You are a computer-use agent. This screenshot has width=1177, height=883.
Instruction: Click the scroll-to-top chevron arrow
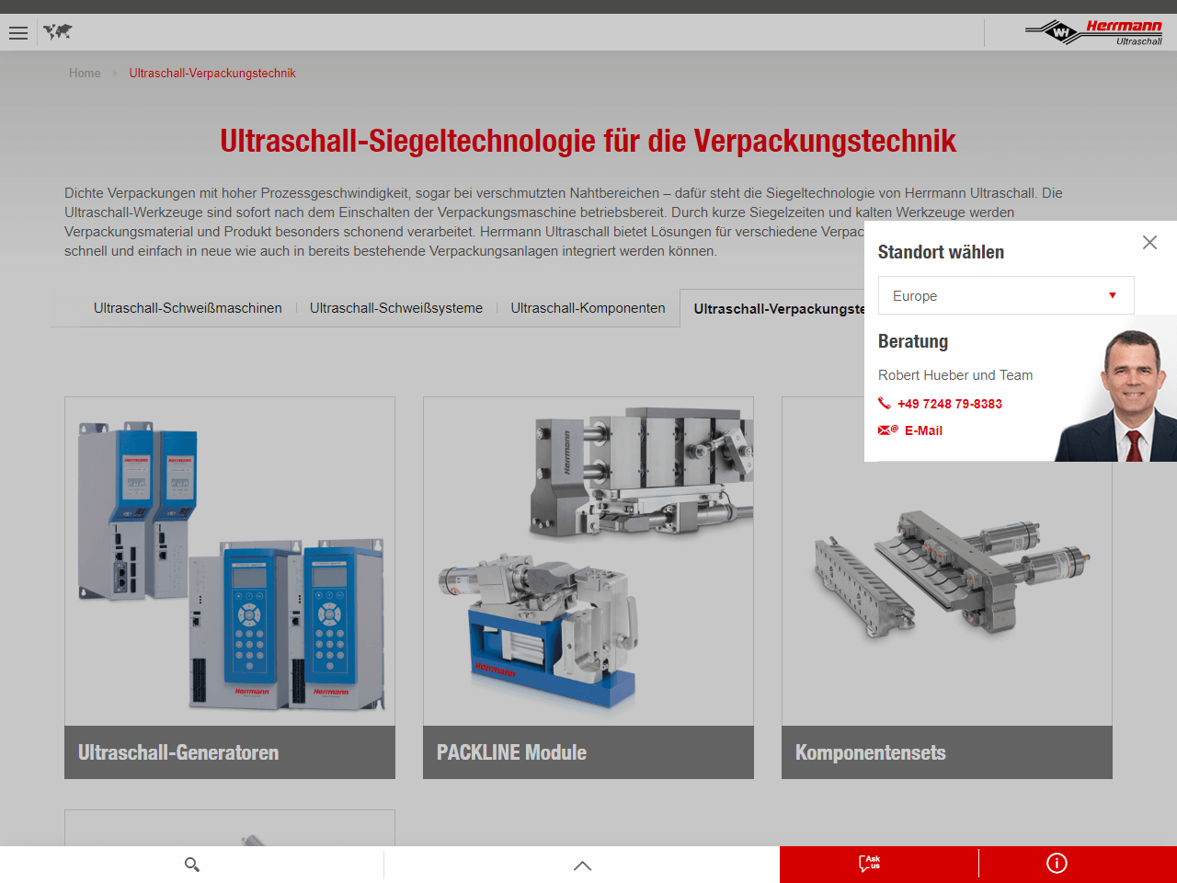pos(582,866)
